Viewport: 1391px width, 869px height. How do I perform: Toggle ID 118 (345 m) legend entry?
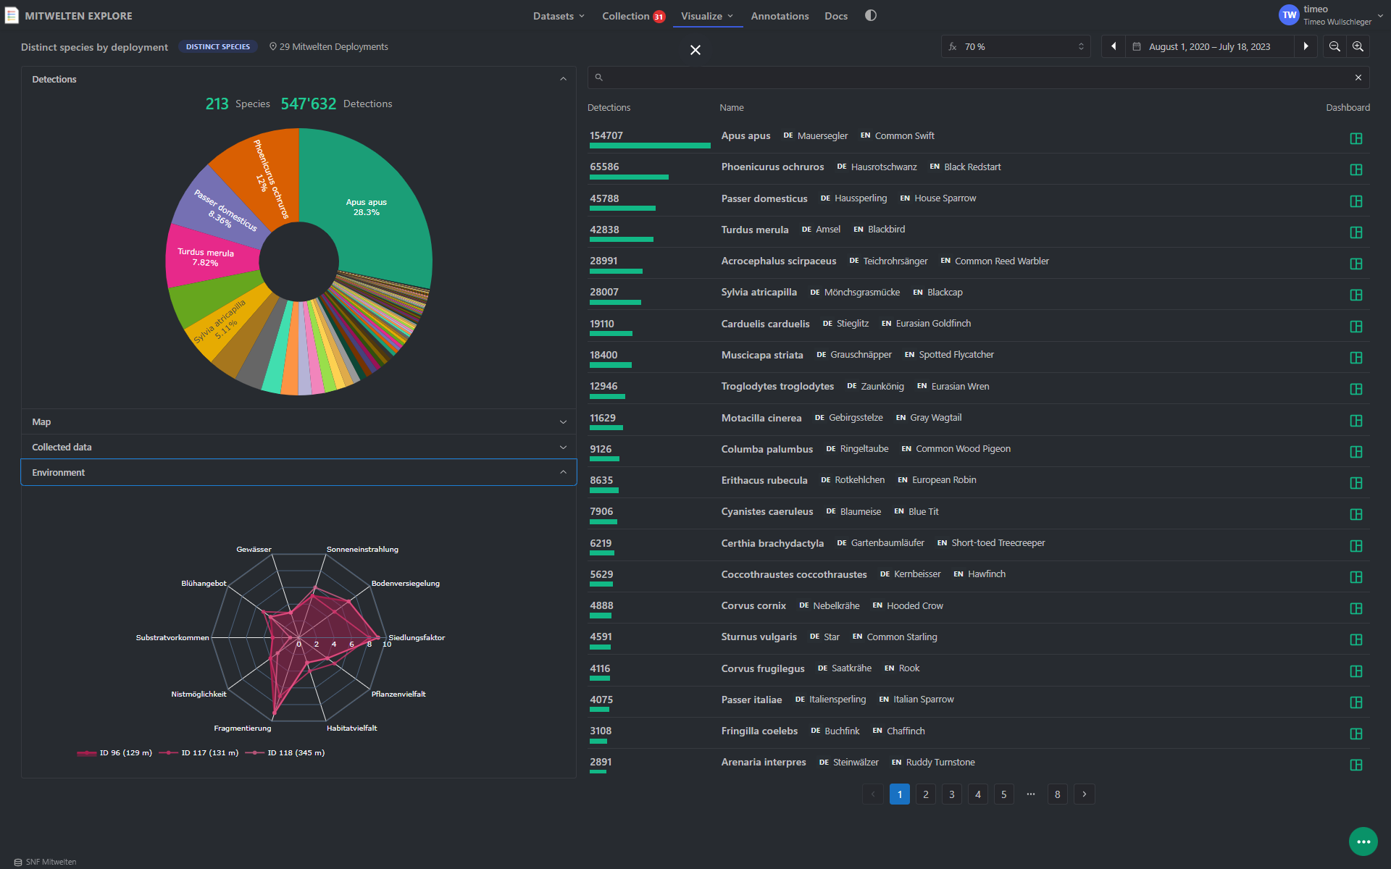point(285,753)
